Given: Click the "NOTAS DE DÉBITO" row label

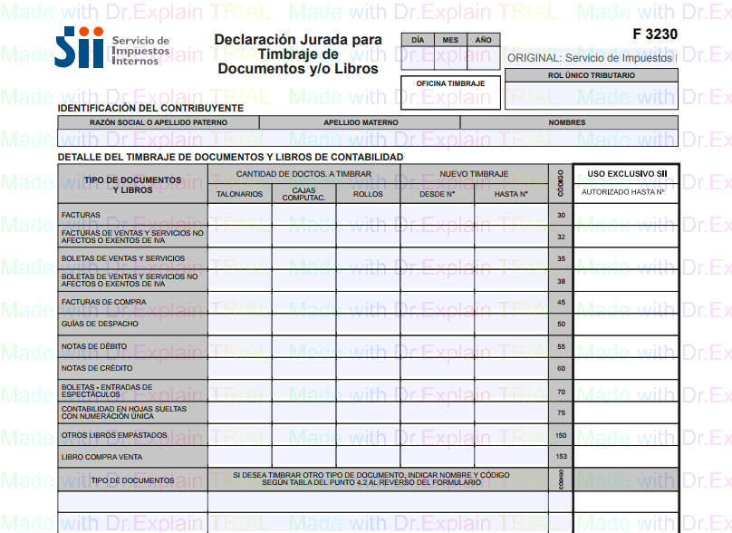Looking at the screenshot, I should (94, 346).
